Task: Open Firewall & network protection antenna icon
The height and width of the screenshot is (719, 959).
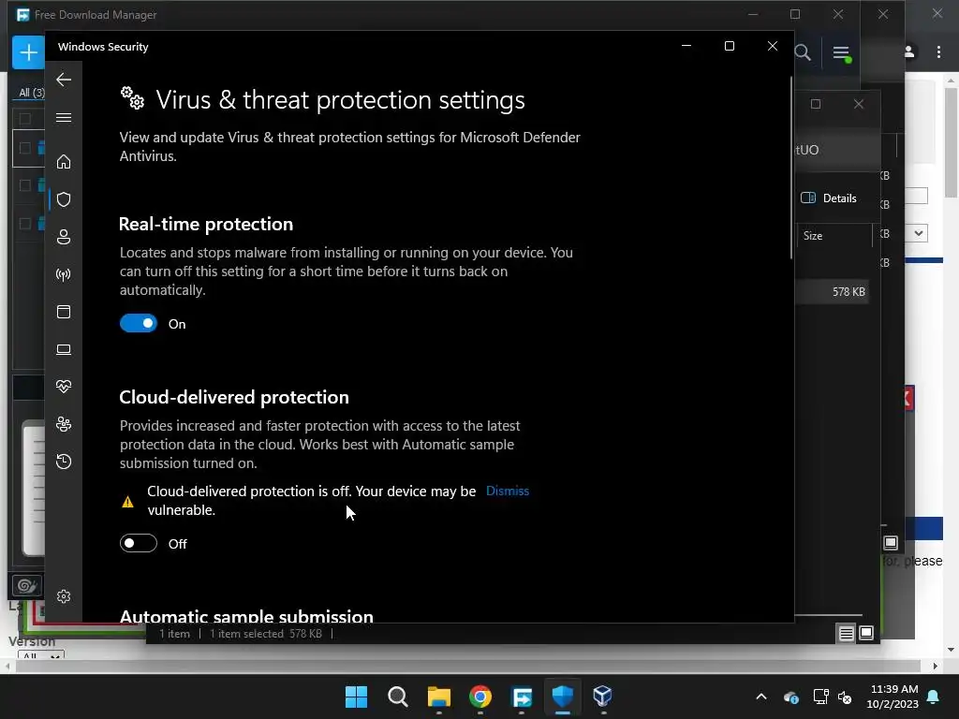Action: click(64, 274)
